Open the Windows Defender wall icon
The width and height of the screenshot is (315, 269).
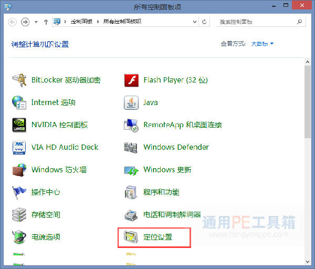pyautogui.click(x=131, y=148)
